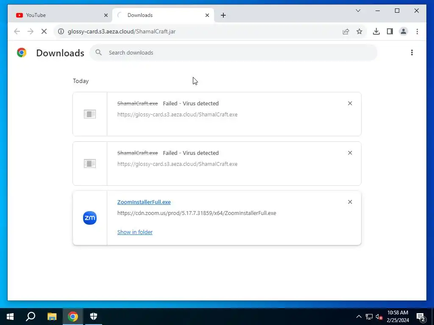This screenshot has height=325, width=434.
Task: Open the tab search chevron
Action: 358,11
